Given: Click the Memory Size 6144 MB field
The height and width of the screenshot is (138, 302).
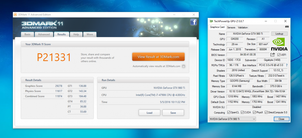Looking at the screenshot, I should (235, 86).
